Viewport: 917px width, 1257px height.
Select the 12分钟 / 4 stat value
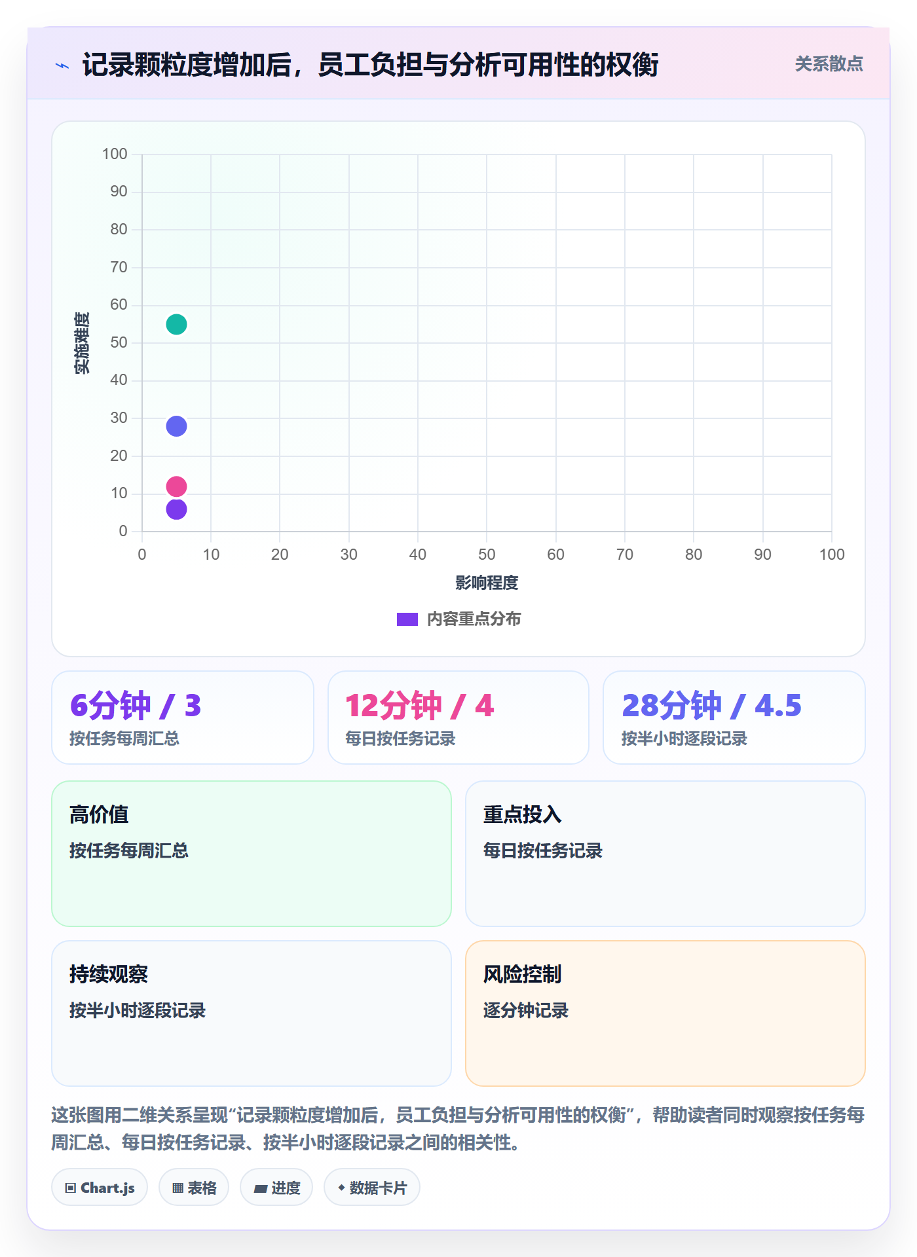click(420, 706)
